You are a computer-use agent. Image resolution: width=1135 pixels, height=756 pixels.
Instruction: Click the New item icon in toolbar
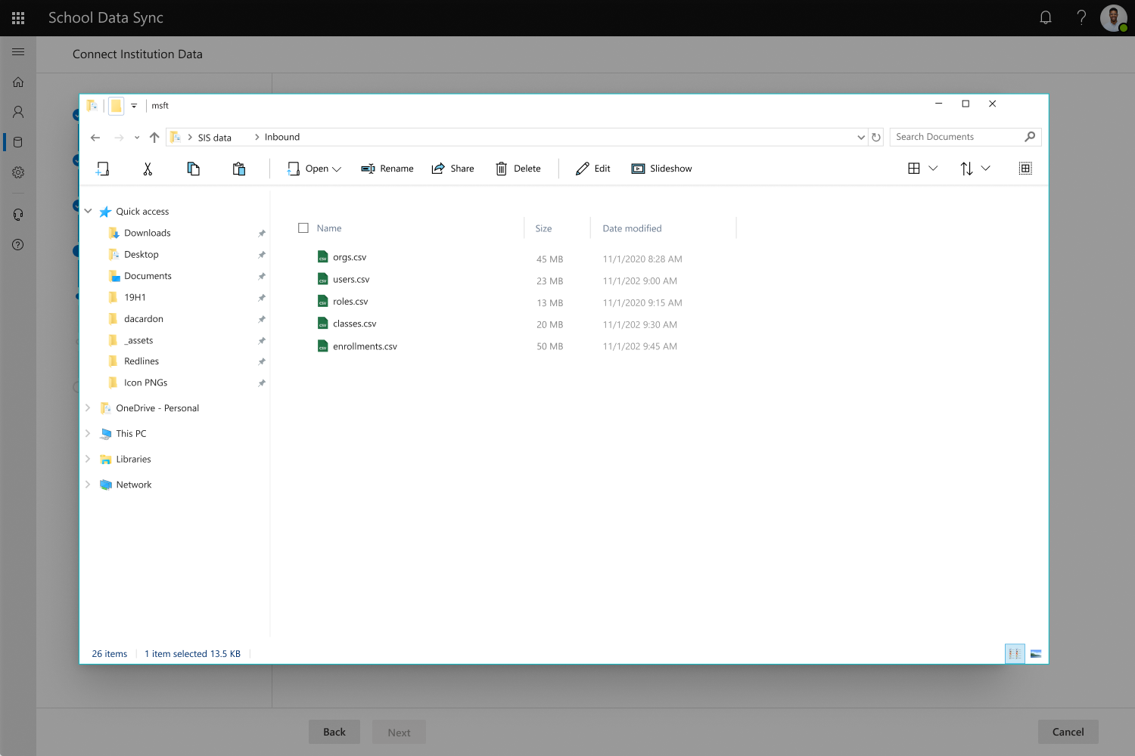[x=102, y=169]
